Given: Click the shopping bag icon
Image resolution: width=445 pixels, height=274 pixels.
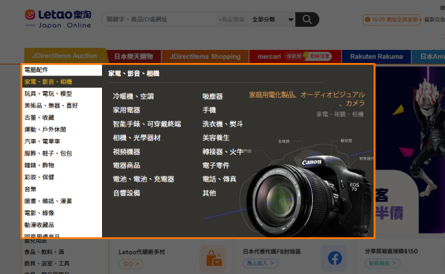Looking at the screenshot, I should (213, 258).
